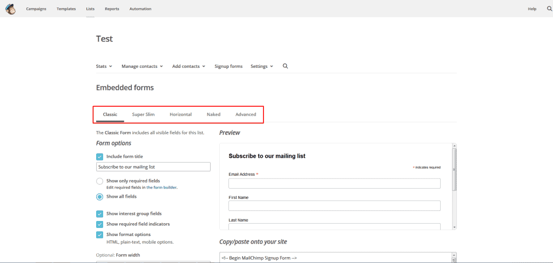Click Email Address field in preview

pos(334,183)
